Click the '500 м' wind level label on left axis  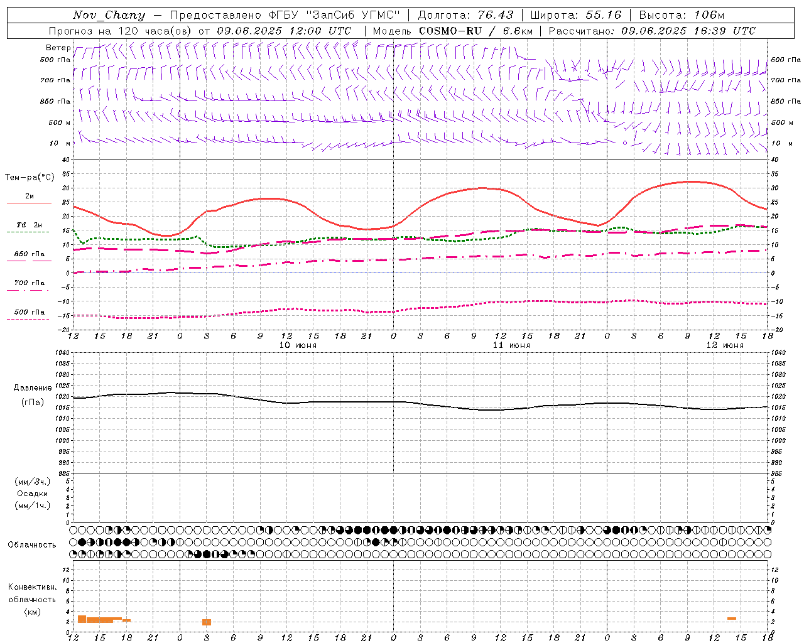tap(60, 122)
